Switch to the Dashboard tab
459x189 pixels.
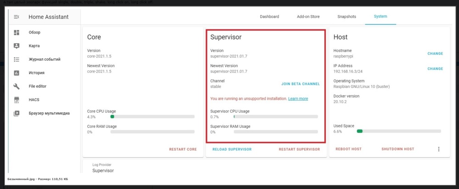click(269, 17)
